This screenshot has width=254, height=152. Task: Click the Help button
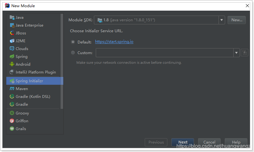(236, 142)
